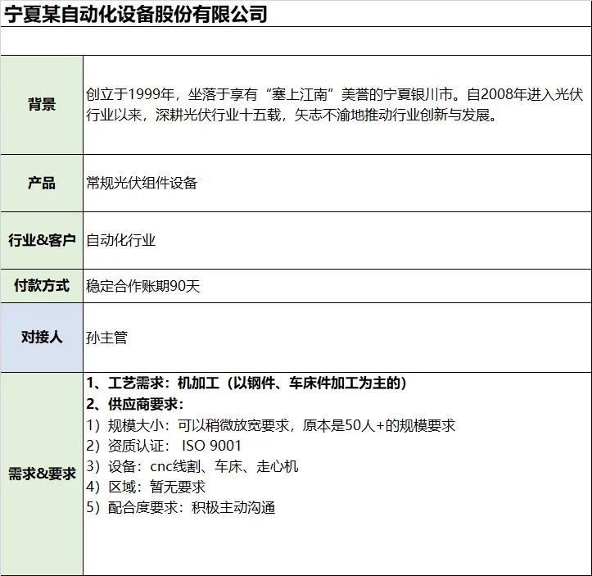The width and height of the screenshot is (592, 576).
Task: Click the line 1）规模大小 requirement
Action: [x=271, y=425]
